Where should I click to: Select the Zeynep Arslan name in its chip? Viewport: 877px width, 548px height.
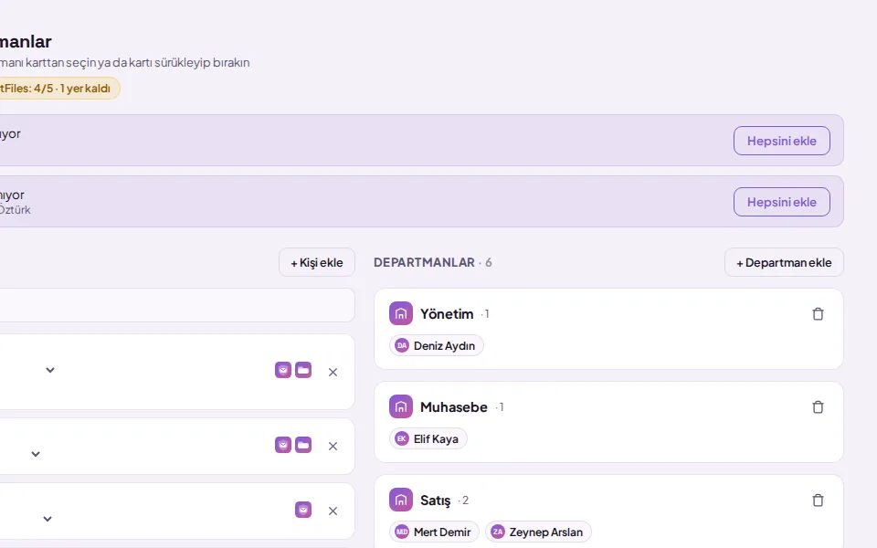[x=546, y=532]
